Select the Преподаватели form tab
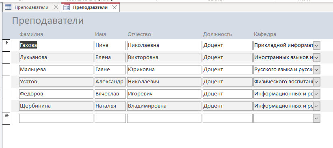Viewport: 333px width, 148px height. click(x=90, y=7)
